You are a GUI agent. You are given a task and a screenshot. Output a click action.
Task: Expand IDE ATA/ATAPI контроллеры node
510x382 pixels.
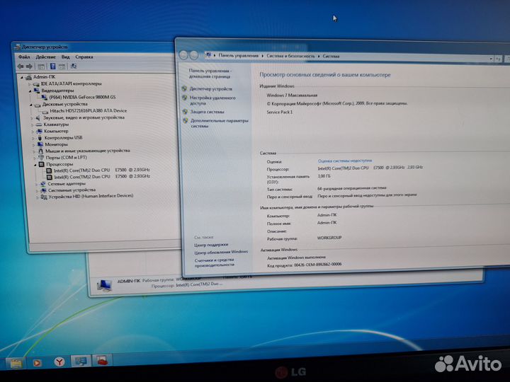[x=30, y=84]
